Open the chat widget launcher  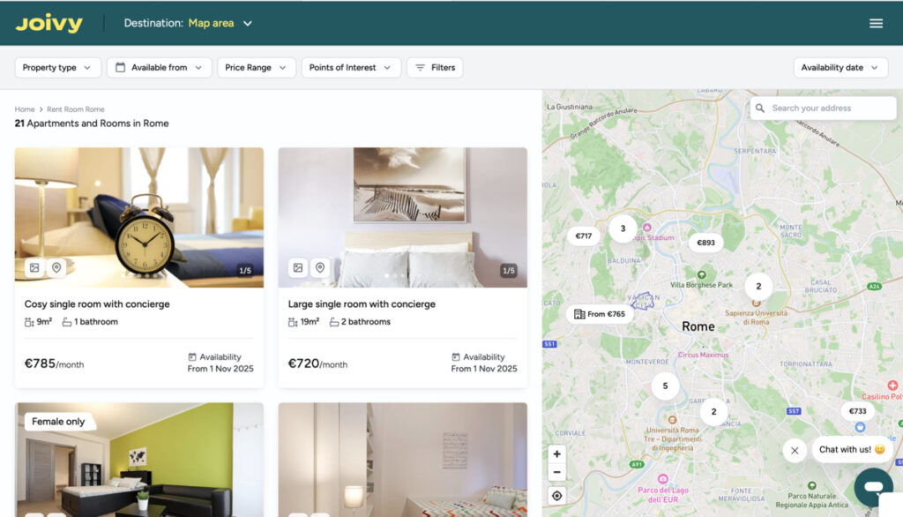point(874,488)
